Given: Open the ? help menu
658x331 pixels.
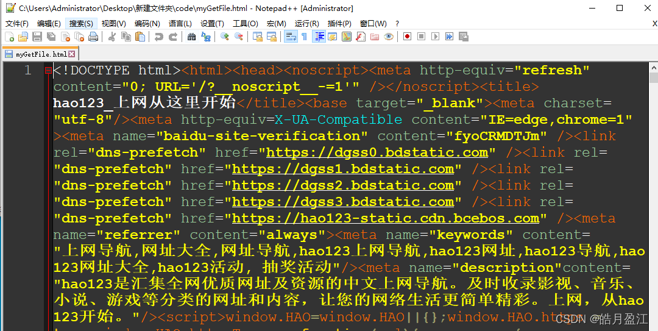Looking at the screenshot, I should (397, 24).
